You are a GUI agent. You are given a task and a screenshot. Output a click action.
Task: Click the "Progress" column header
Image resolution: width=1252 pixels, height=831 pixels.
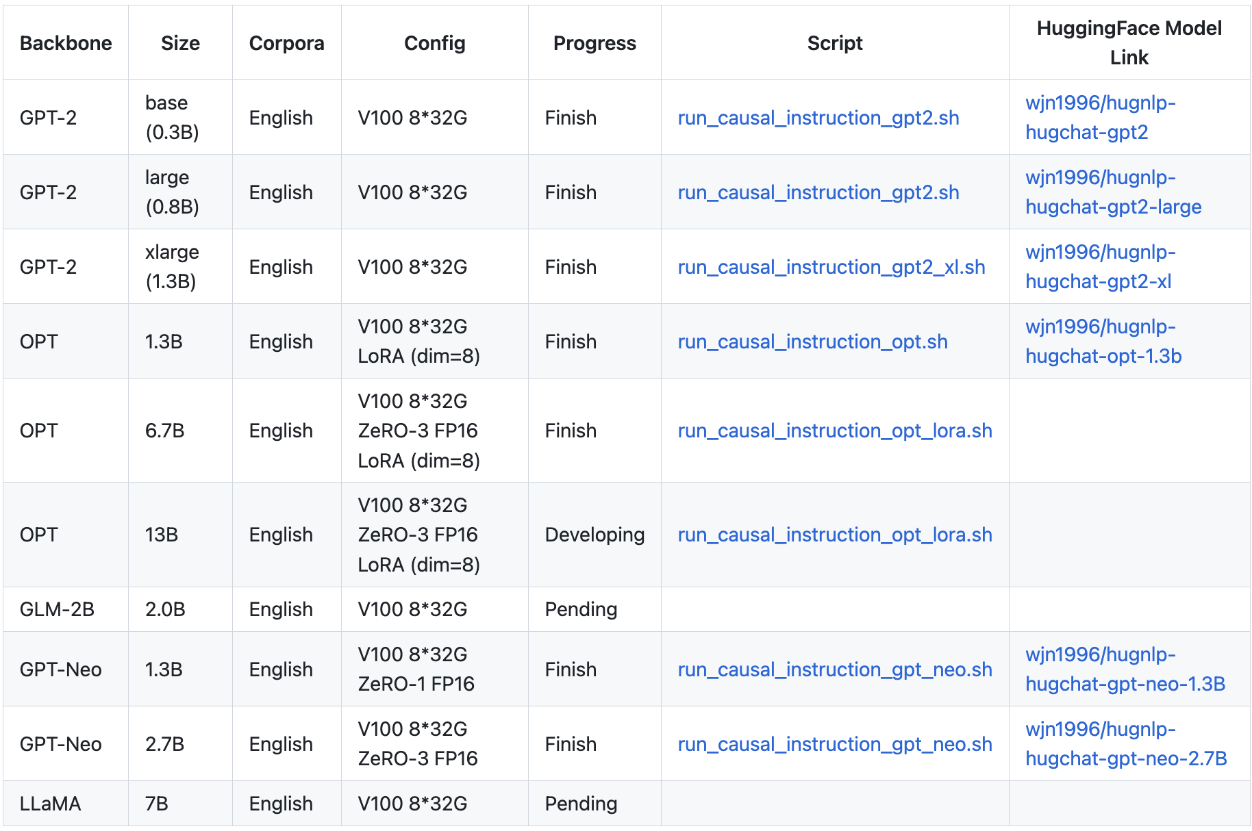pos(594,43)
